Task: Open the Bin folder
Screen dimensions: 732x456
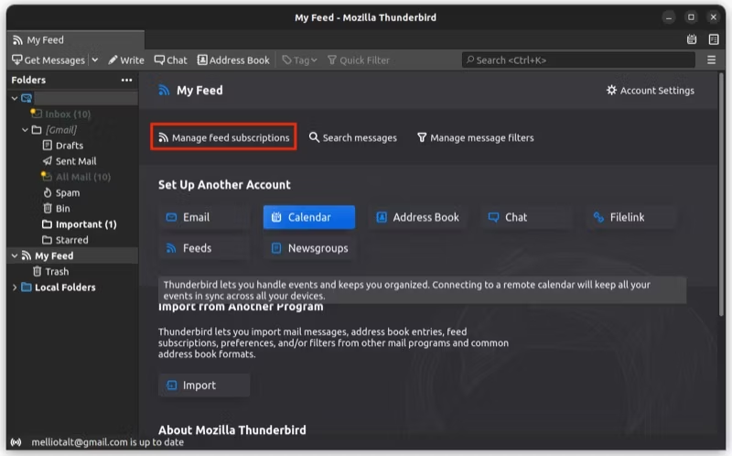Action: [x=57, y=209]
